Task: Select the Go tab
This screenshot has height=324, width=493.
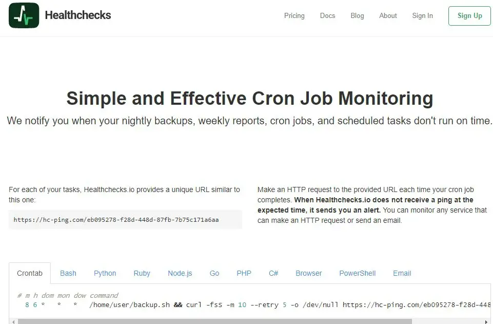Action: click(x=214, y=273)
